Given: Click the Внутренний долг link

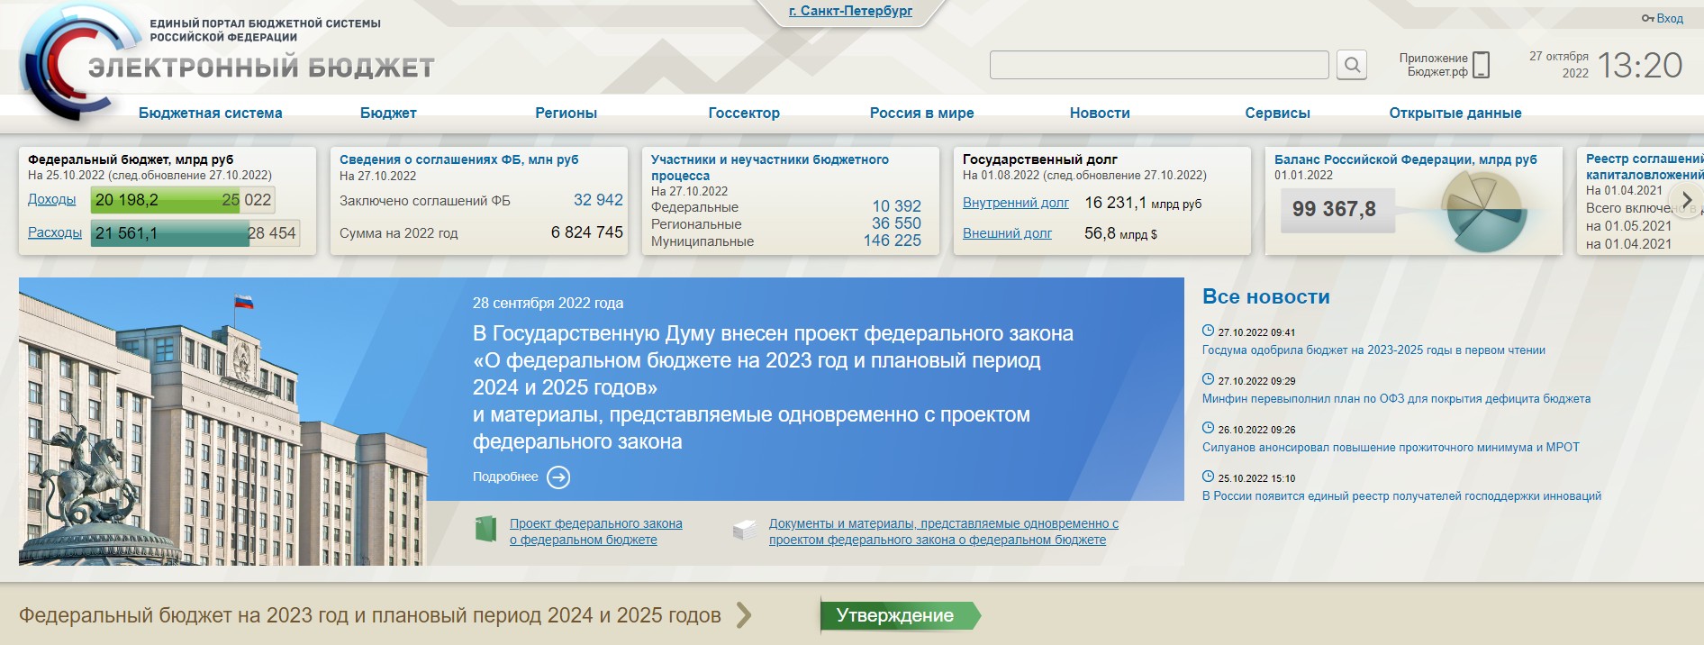Looking at the screenshot, I should coord(1016,203).
